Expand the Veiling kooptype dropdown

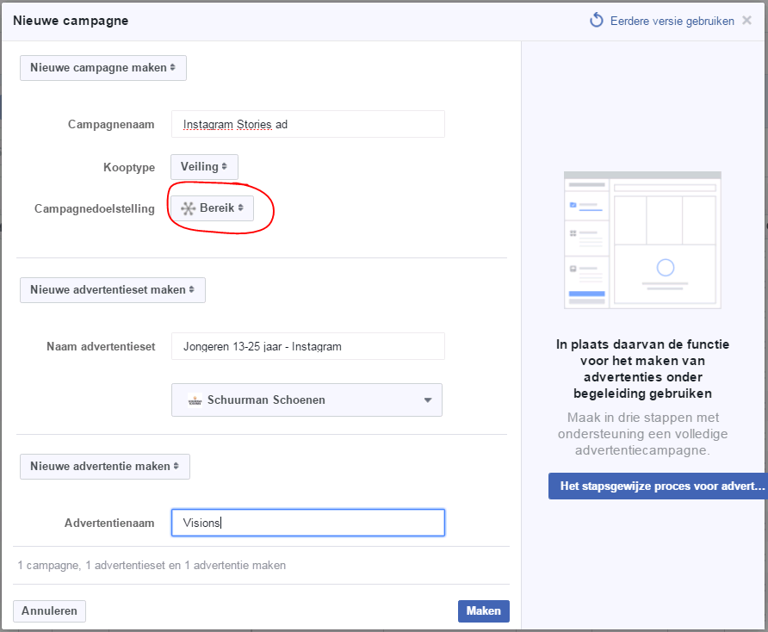(x=204, y=167)
